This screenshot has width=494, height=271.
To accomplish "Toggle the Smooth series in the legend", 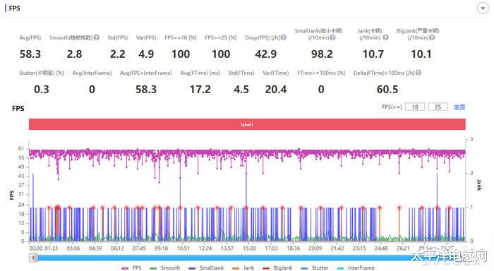I will click(165, 268).
